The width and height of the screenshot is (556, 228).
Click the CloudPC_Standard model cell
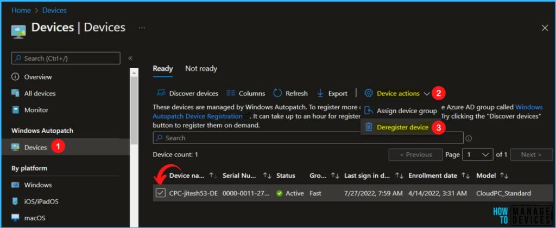(503, 193)
